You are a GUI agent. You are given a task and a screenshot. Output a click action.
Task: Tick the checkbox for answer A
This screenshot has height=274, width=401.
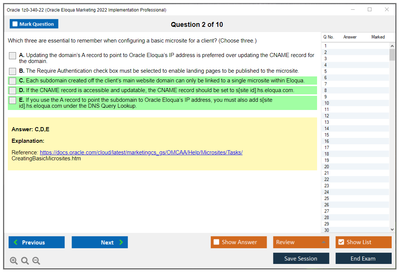tap(13, 56)
